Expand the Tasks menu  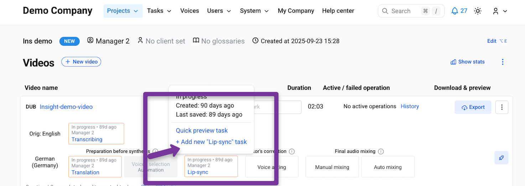[x=159, y=11]
